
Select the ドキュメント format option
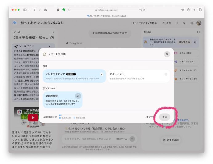[139, 76]
